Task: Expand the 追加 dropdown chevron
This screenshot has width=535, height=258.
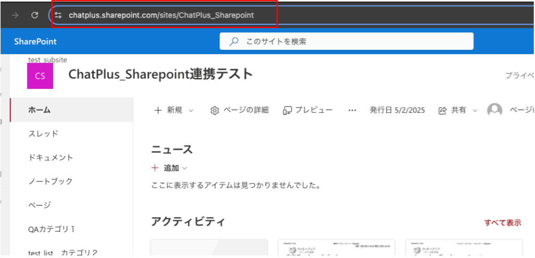Action: click(184, 168)
